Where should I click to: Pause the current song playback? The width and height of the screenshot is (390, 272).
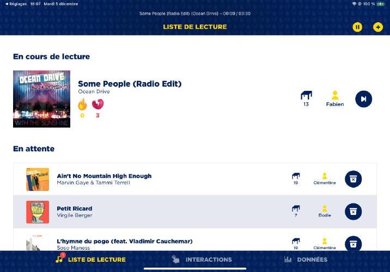click(x=357, y=27)
